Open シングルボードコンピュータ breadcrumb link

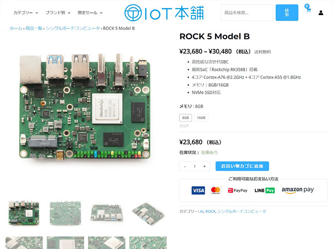pos(72,28)
